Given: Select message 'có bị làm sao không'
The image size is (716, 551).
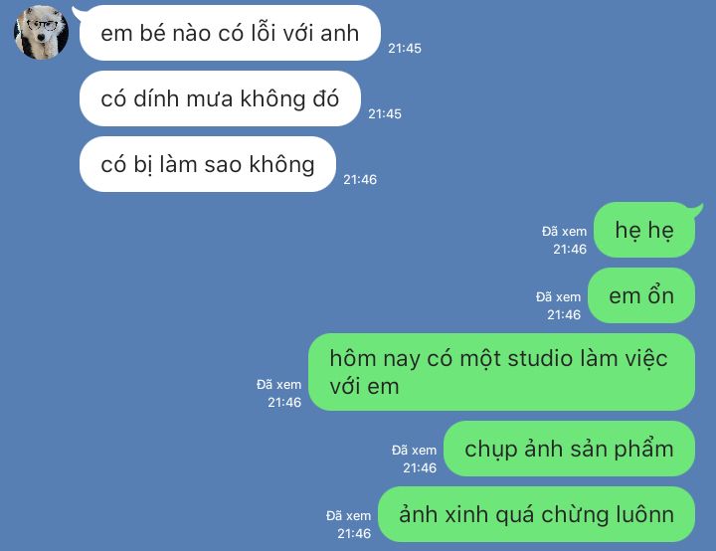Looking at the screenshot, I should 207,164.
